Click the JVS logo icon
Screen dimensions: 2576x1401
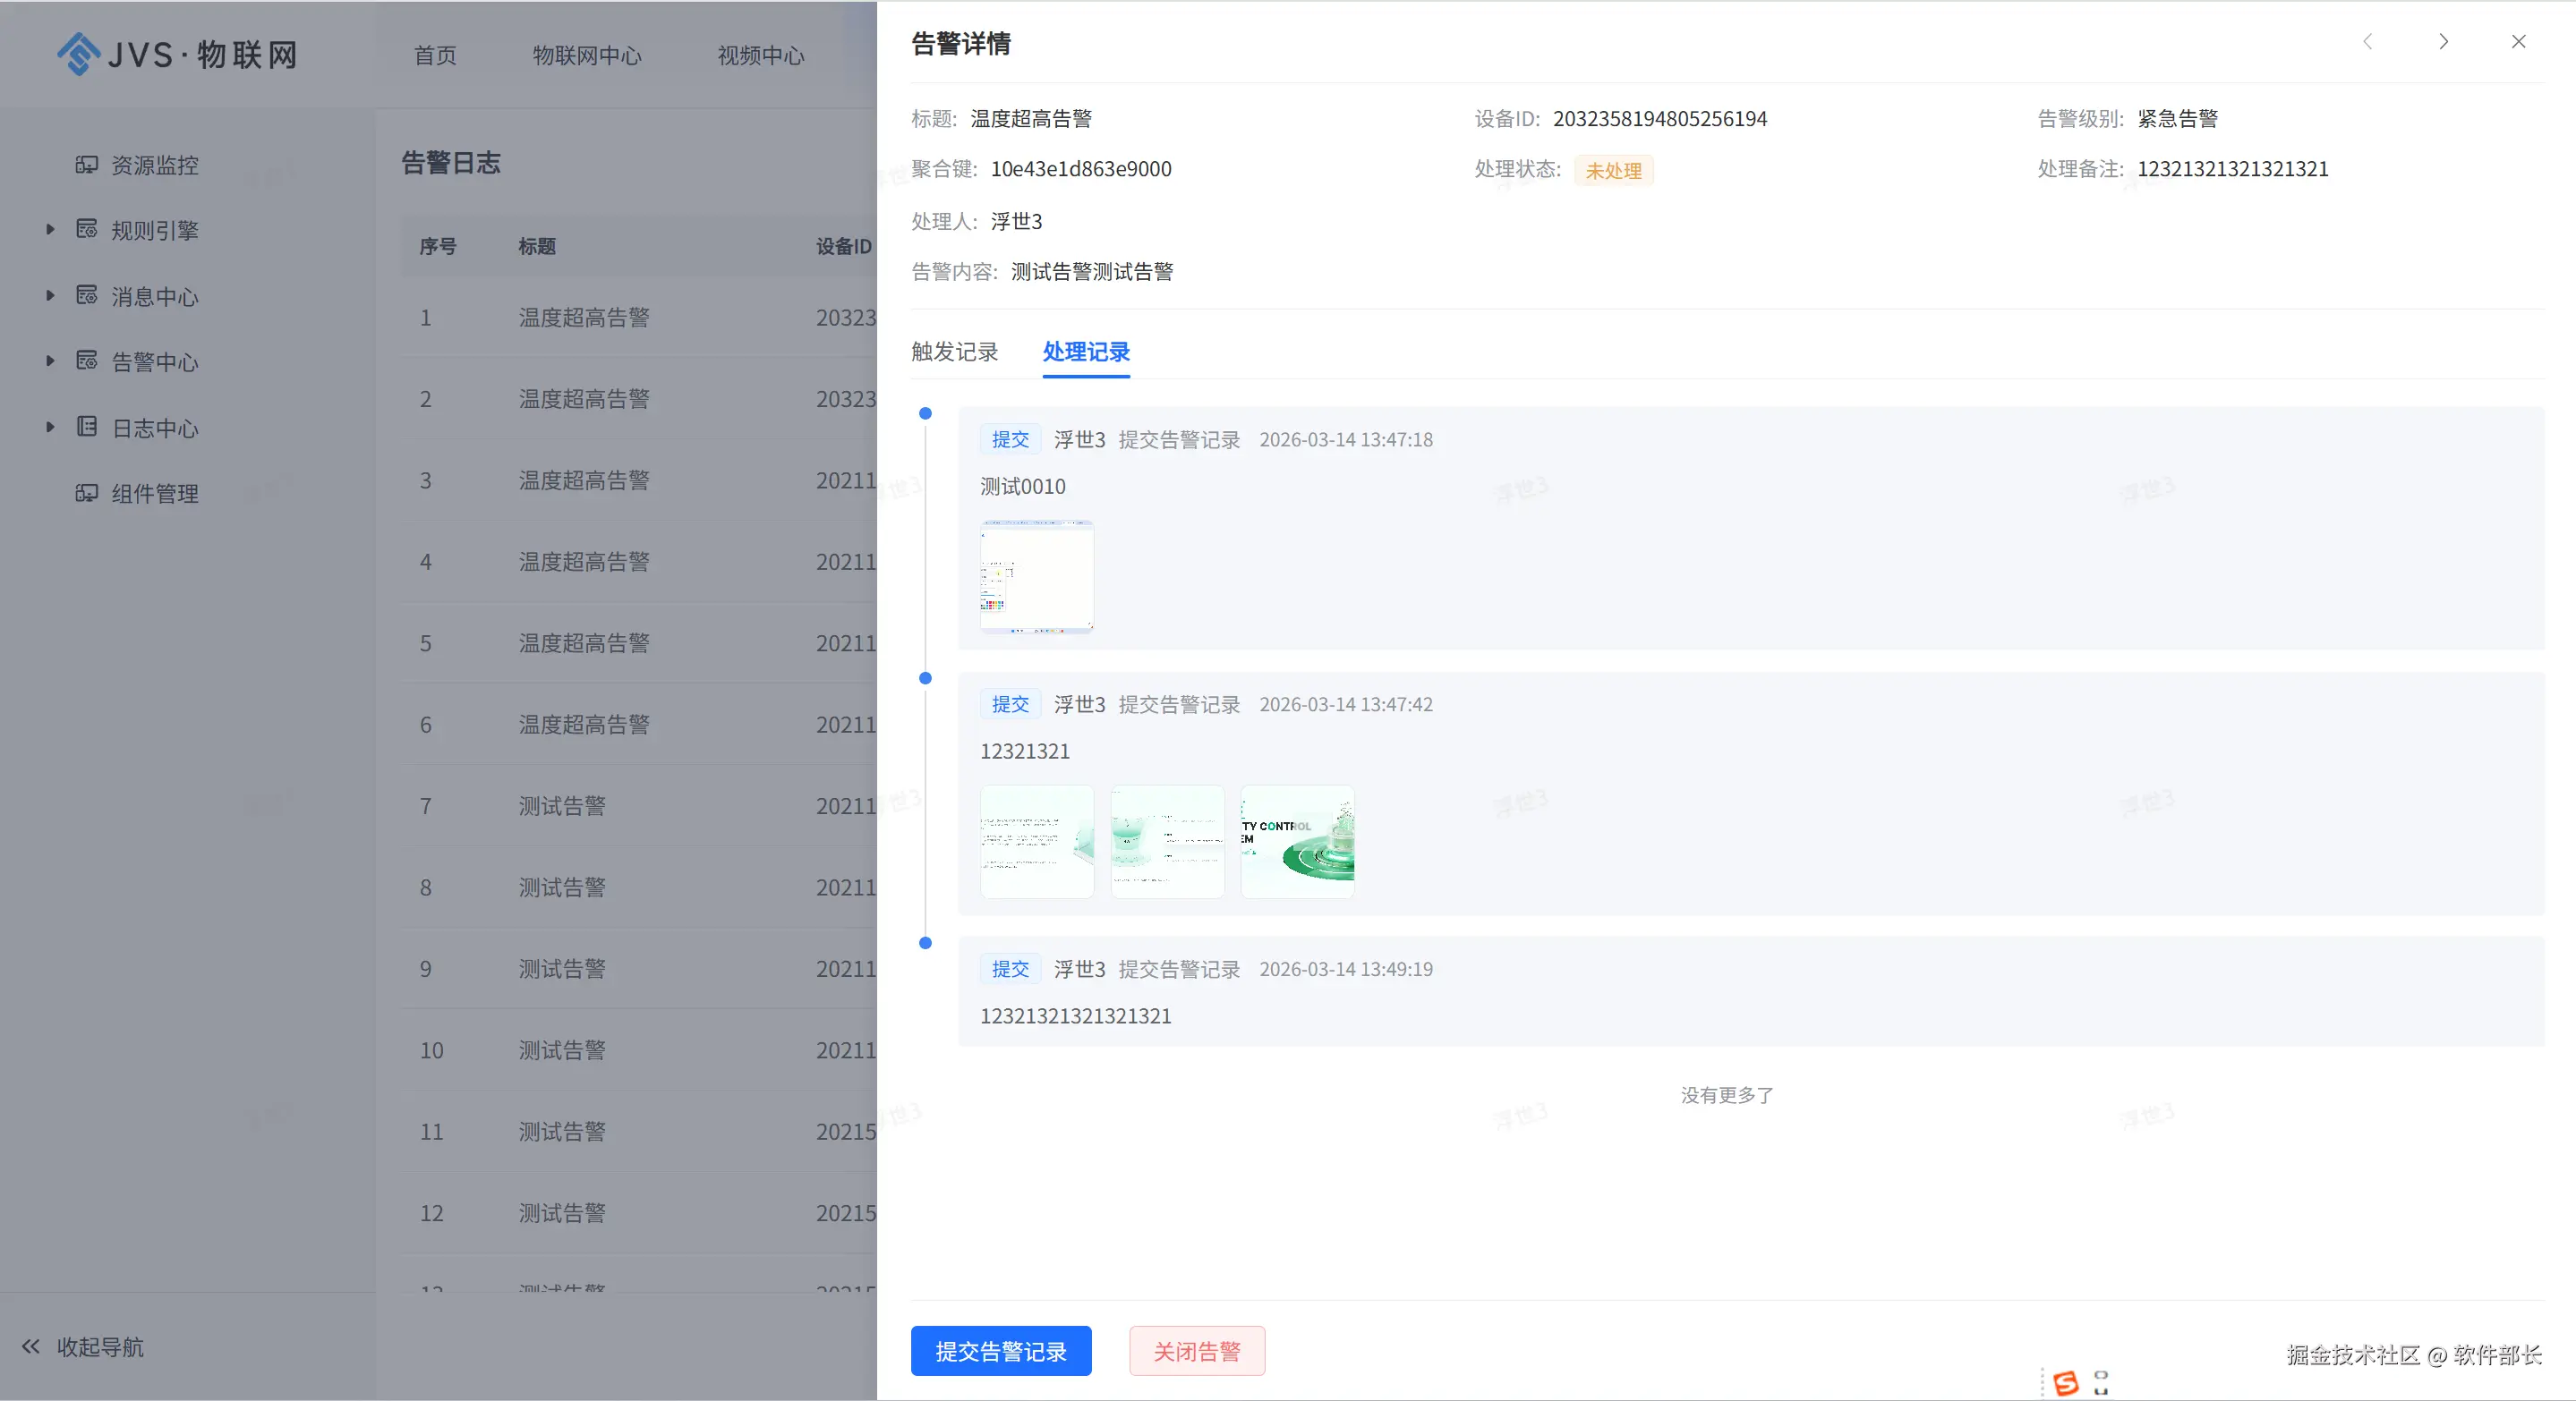(x=78, y=54)
